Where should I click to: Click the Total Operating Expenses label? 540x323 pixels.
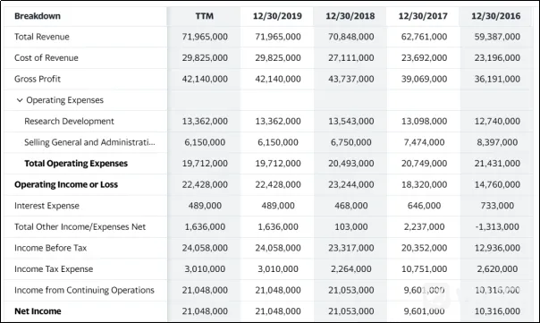(76, 164)
